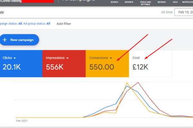The height and width of the screenshot is (128, 193).
Task: Click the Ad group status: All filter
Action: pos(35,23)
